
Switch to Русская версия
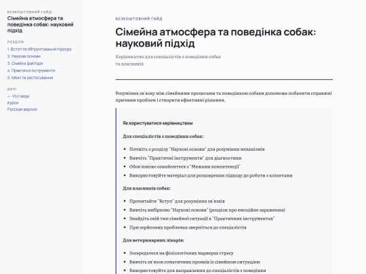click(22, 110)
